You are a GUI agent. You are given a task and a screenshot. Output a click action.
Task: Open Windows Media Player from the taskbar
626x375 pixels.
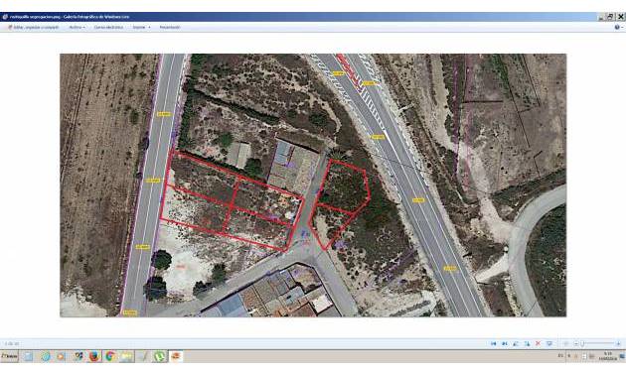tap(61, 356)
